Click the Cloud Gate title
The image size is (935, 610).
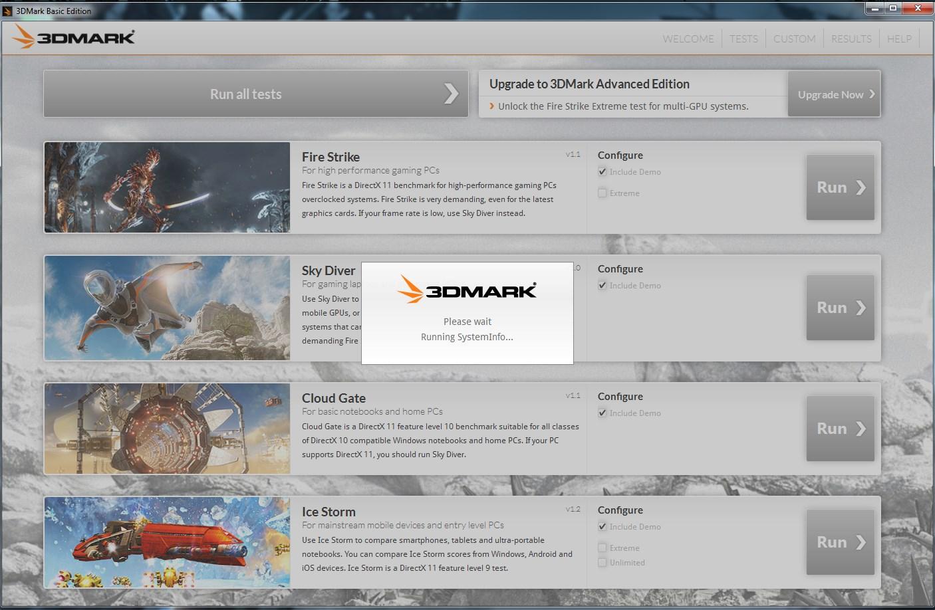pos(334,398)
